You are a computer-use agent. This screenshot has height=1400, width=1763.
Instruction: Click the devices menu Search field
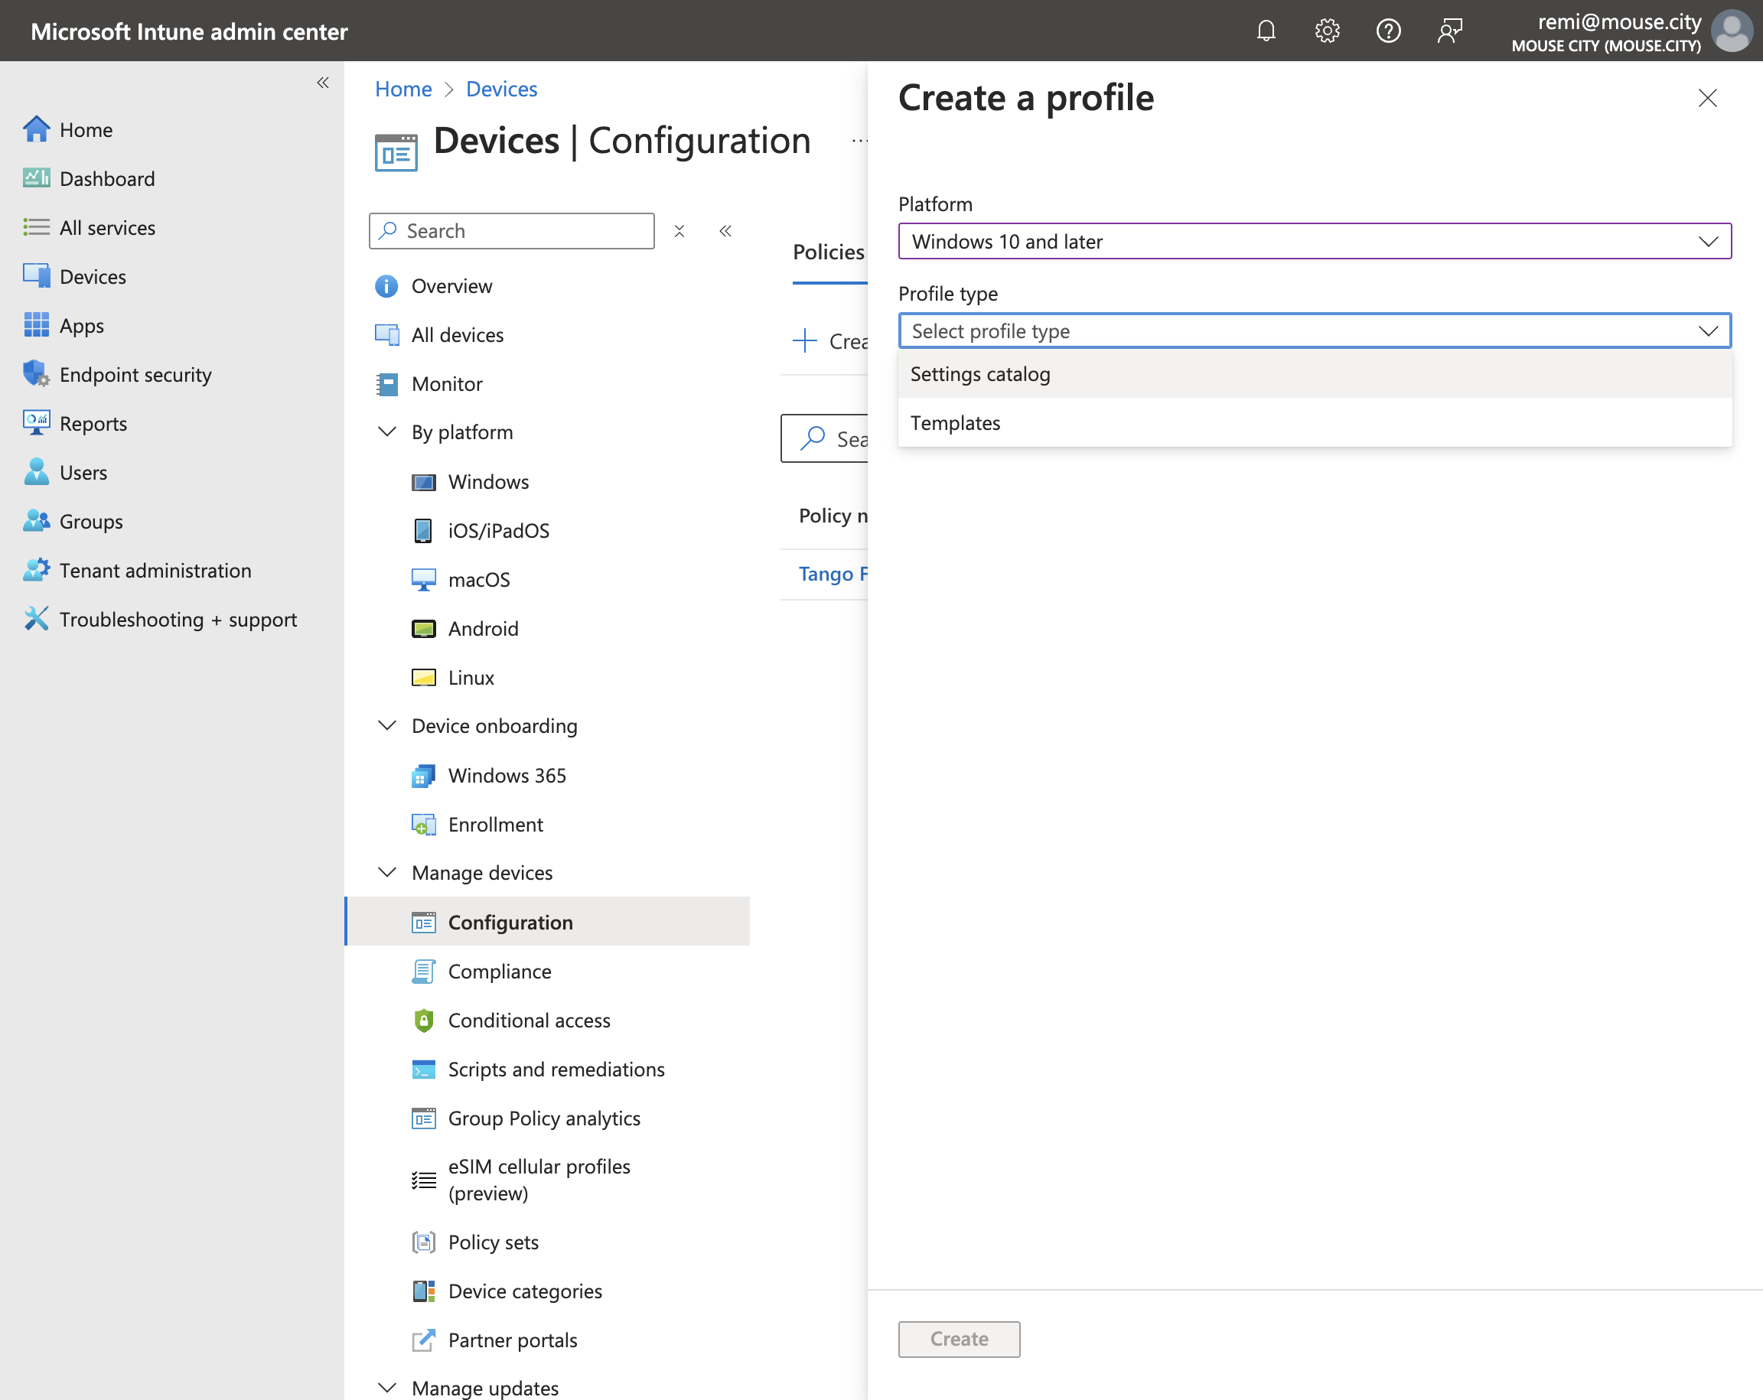(x=512, y=232)
